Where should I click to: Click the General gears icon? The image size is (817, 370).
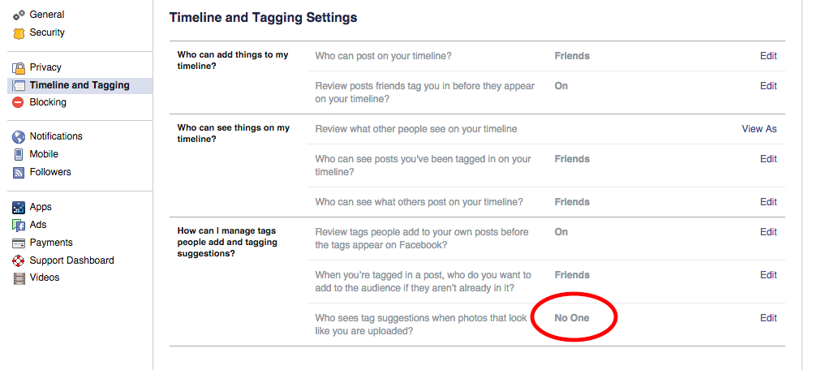19,15
